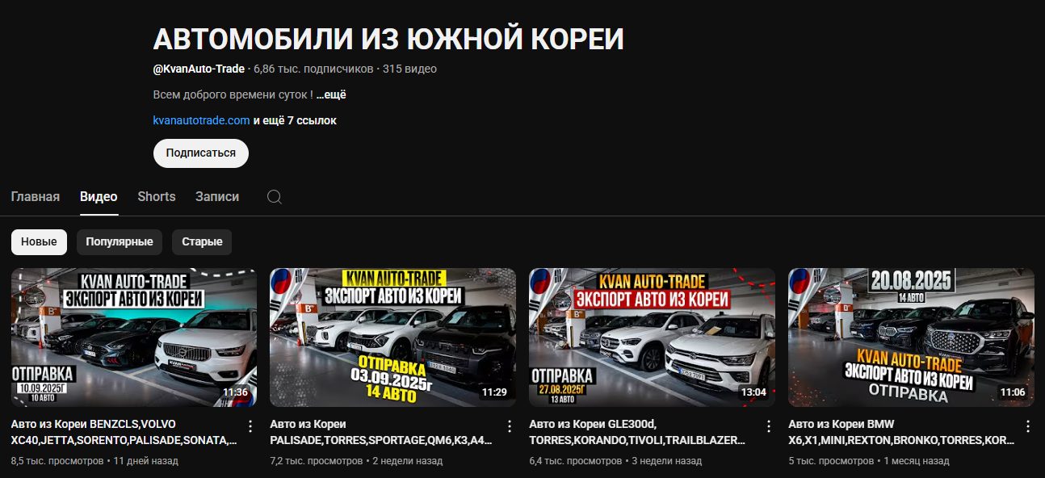Click the Подписаться button
Image resolution: width=1045 pixels, height=478 pixels.
coord(201,153)
